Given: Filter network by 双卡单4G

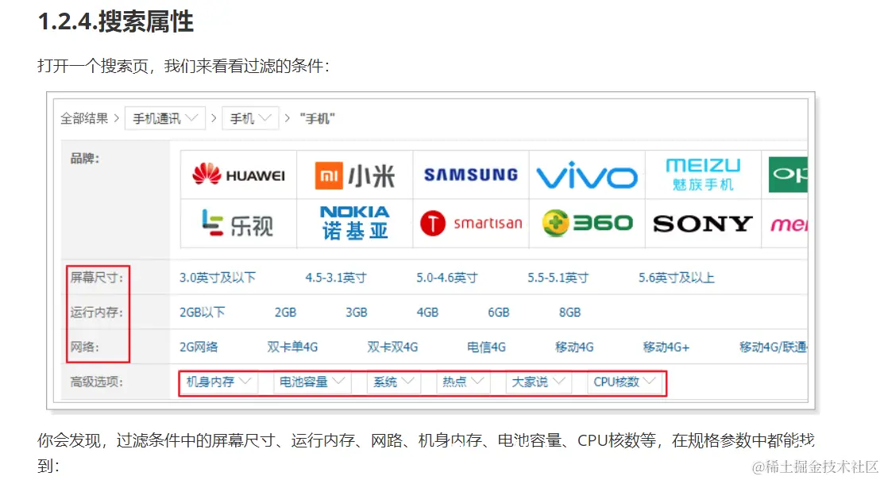Looking at the screenshot, I should (292, 347).
